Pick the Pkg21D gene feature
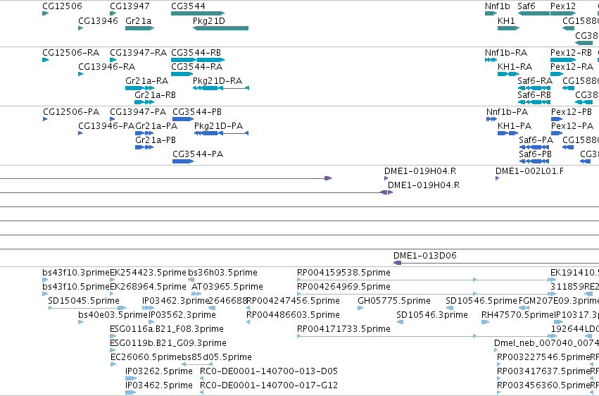599x396 pixels. (x=220, y=28)
